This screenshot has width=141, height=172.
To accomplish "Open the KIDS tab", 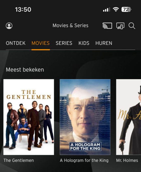I will coord(84,43).
